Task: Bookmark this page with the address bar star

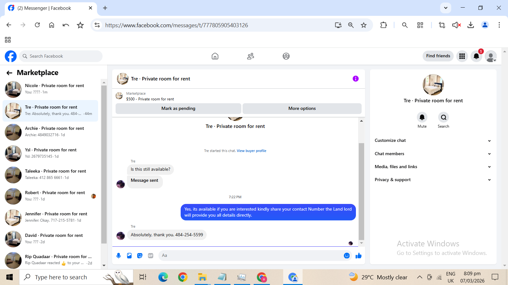Action: pos(364,25)
